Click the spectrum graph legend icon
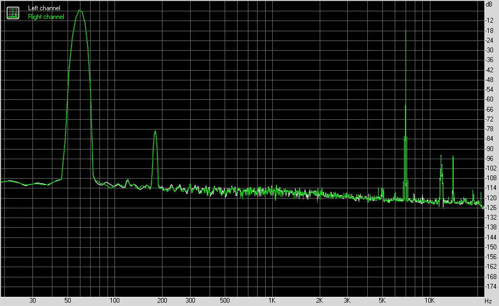Image resolution: width=499 pixels, height=306 pixels. [13, 13]
